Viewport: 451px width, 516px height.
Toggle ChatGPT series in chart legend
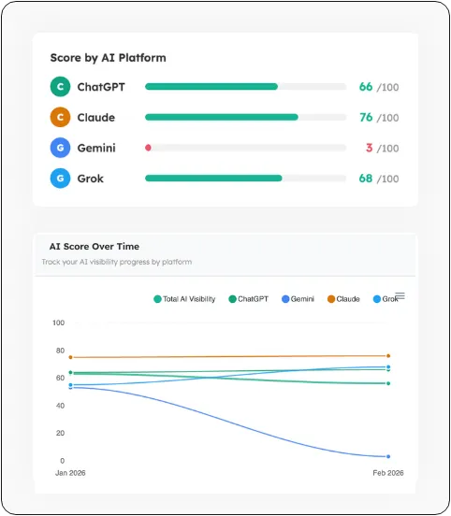[249, 299]
